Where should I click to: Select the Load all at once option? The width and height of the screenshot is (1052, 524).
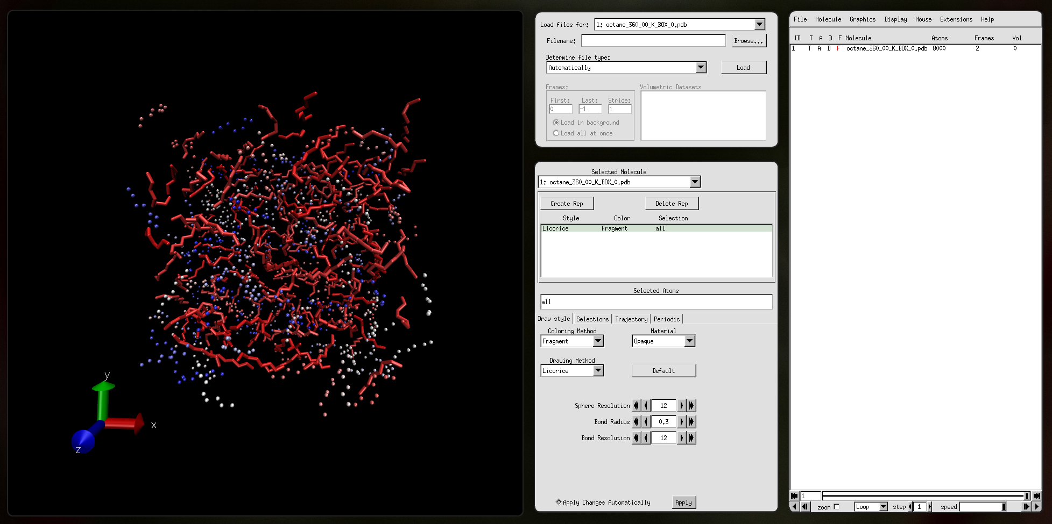pyautogui.click(x=556, y=133)
